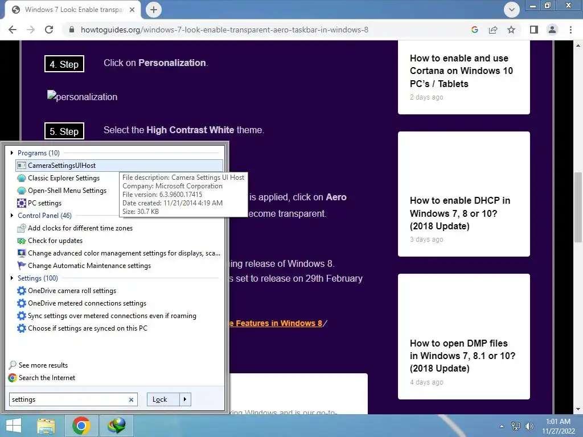Open OneDrive metered connections settings
The image size is (583, 437).
(82, 303)
